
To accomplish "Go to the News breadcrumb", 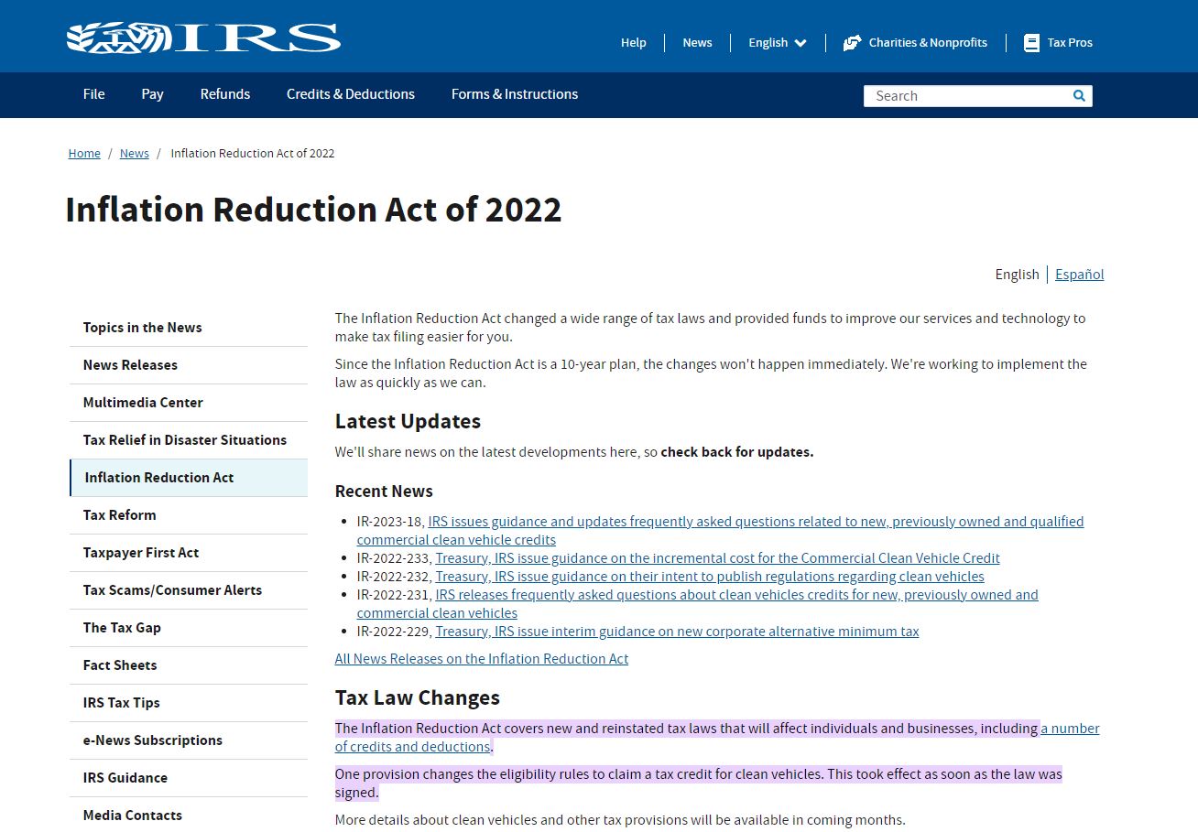I will tap(134, 154).
